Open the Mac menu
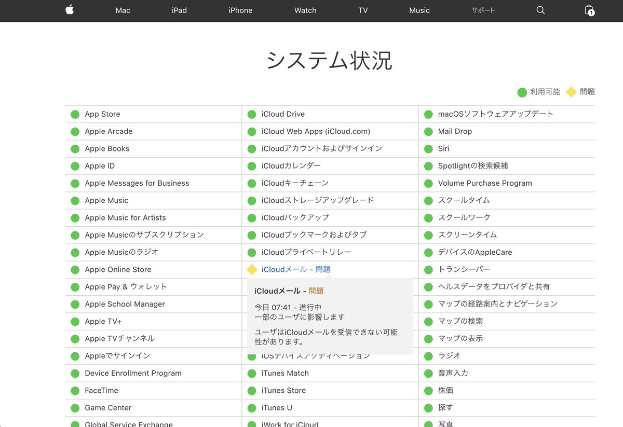The width and height of the screenshot is (623, 427). pyautogui.click(x=123, y=10)
